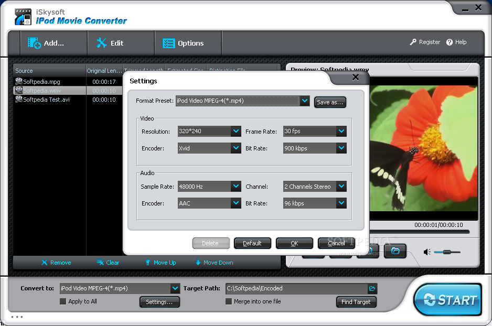
Task: Open the Frame Rate dropdown
Action: click(341, 131)
